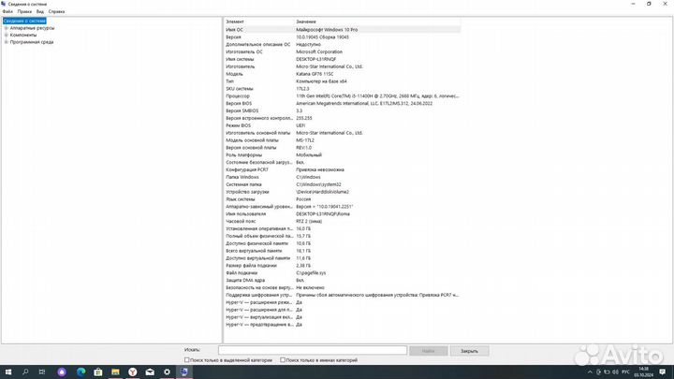Select Установленная оперативная память row
This screenshot has width=674, height=379.
[343, 228]
